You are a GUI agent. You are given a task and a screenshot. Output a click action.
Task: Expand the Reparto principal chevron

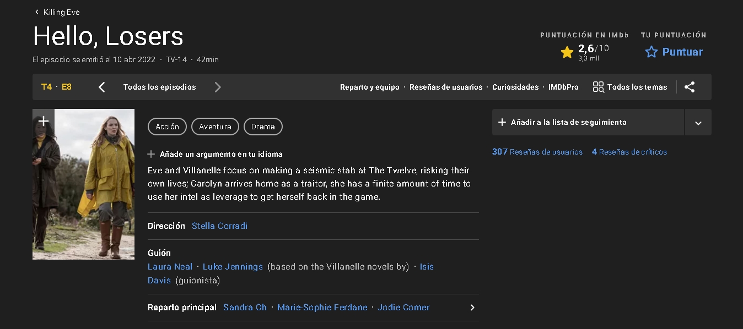coord(472,308)
